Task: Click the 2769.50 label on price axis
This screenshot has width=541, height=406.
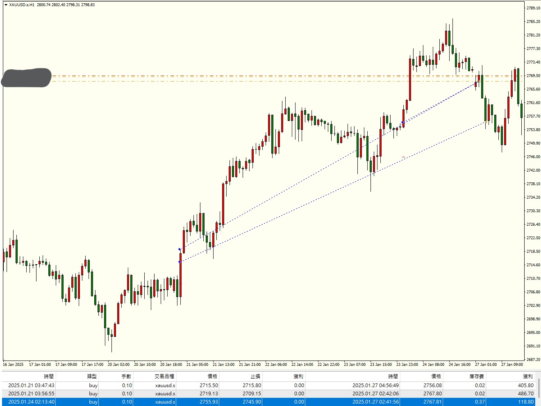Action: click(x=533, y=76)
